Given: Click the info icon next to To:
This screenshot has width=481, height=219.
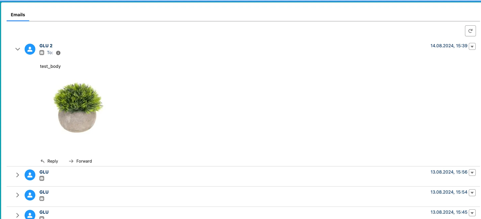Looking at the screenshot, I should 58,53.
